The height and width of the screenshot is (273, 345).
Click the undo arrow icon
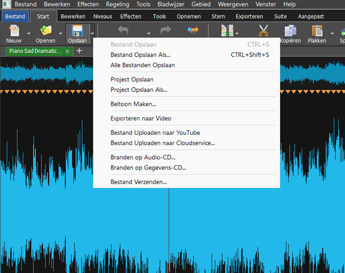coord(123,30)
